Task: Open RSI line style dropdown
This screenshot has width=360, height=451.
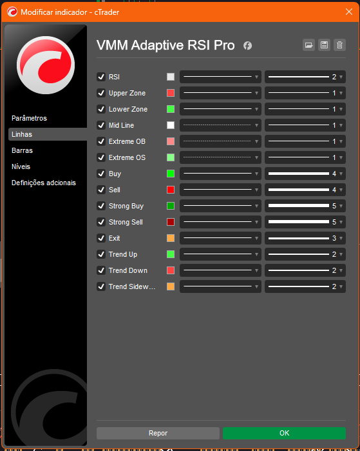Action: coord(220,77)
